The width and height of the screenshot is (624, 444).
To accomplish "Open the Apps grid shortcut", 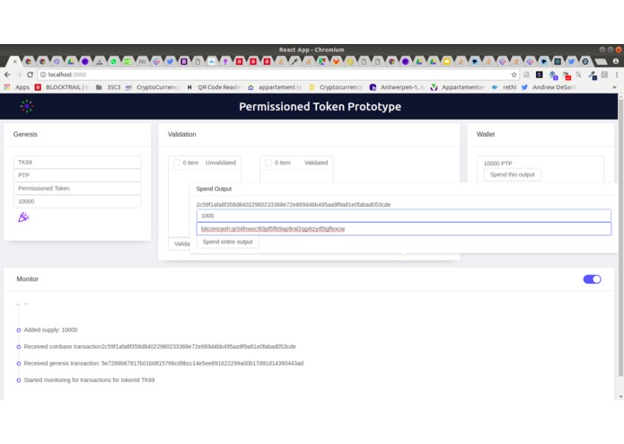I will point(17,87).
